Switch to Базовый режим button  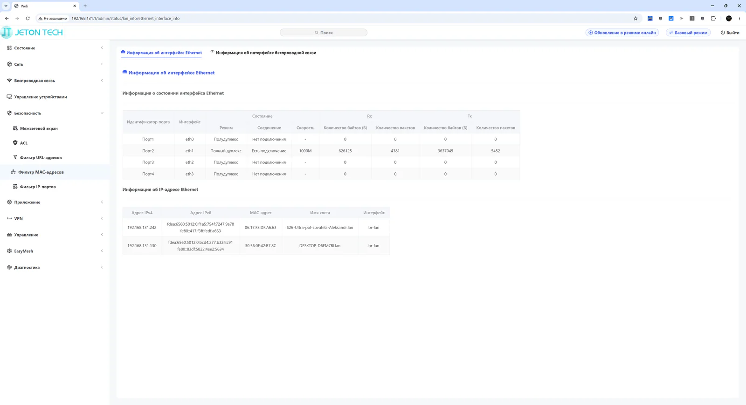[x=688, y=33]
